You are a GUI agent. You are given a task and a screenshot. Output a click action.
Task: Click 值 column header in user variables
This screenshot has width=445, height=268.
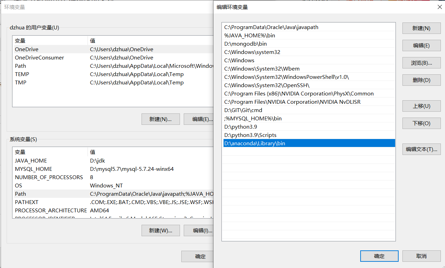[151, 40]
